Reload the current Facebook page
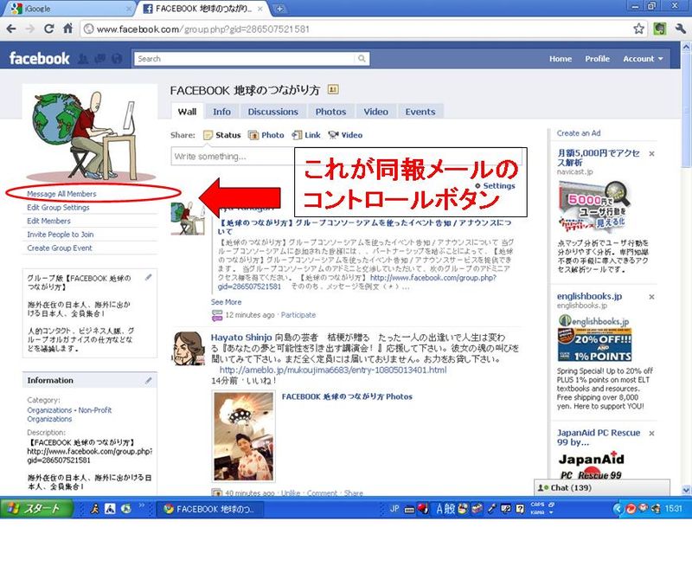The image size is (692, 573). tap(49, 29)
